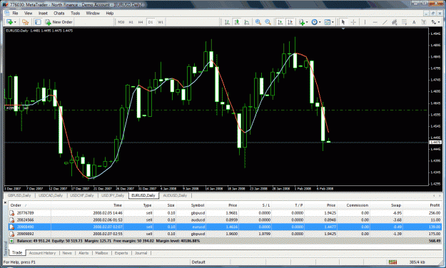This screenshot has height=268, width=446.
Task: Select order 20824566 audusd row
Action: tap(225, 220)
